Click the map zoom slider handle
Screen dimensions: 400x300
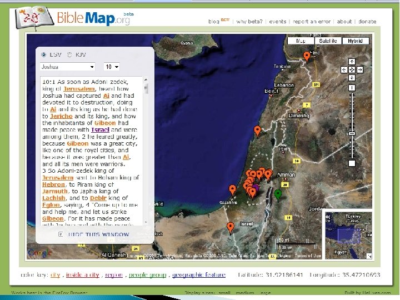[x=352, y=134]
